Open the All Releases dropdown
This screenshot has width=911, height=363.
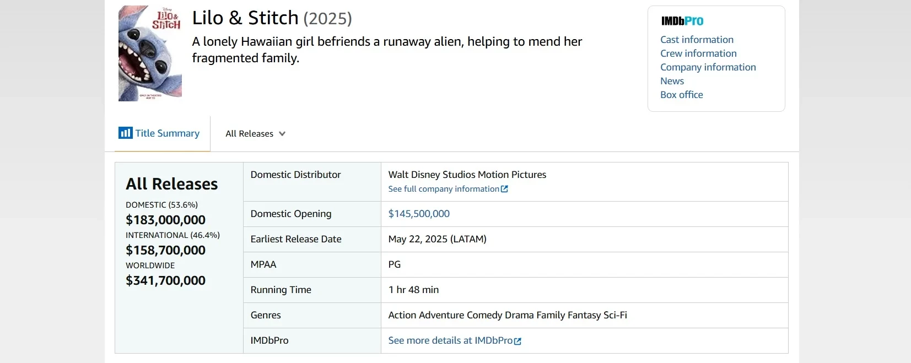255,134
